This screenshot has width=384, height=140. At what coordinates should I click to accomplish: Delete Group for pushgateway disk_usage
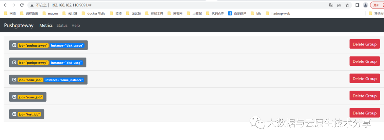[x=365, y=44]
